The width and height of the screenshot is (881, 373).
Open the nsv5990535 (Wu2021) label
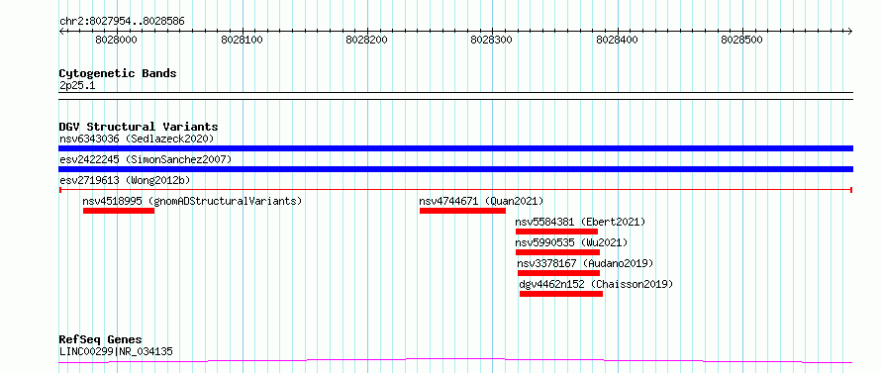(x=571, y=242)
